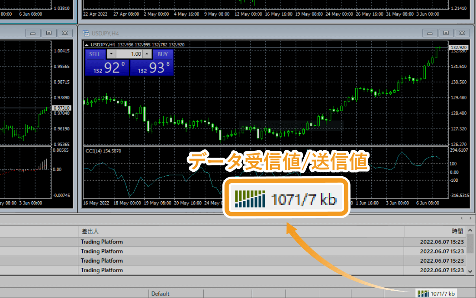Click the 1.00 volume input field
The height and width of the screenshot is (298, 476).
point(129,54)
